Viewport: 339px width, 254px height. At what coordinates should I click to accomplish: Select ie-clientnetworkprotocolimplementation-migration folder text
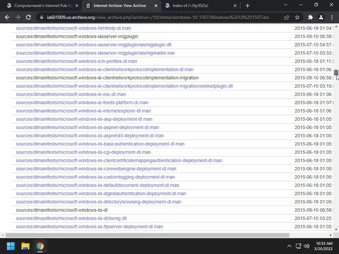pos(107,78)
